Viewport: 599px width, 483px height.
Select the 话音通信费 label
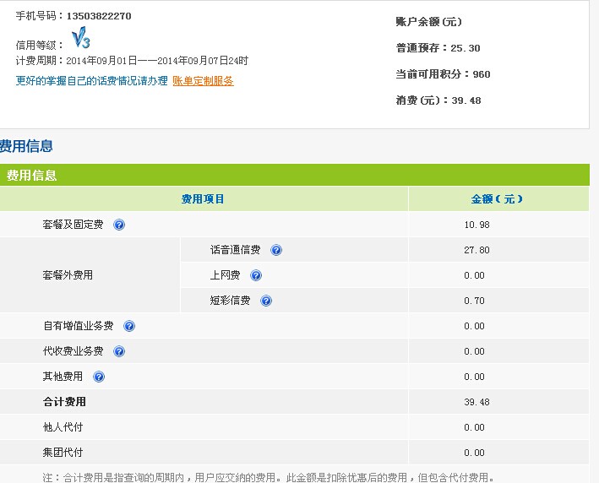click(x=236, y=250)
